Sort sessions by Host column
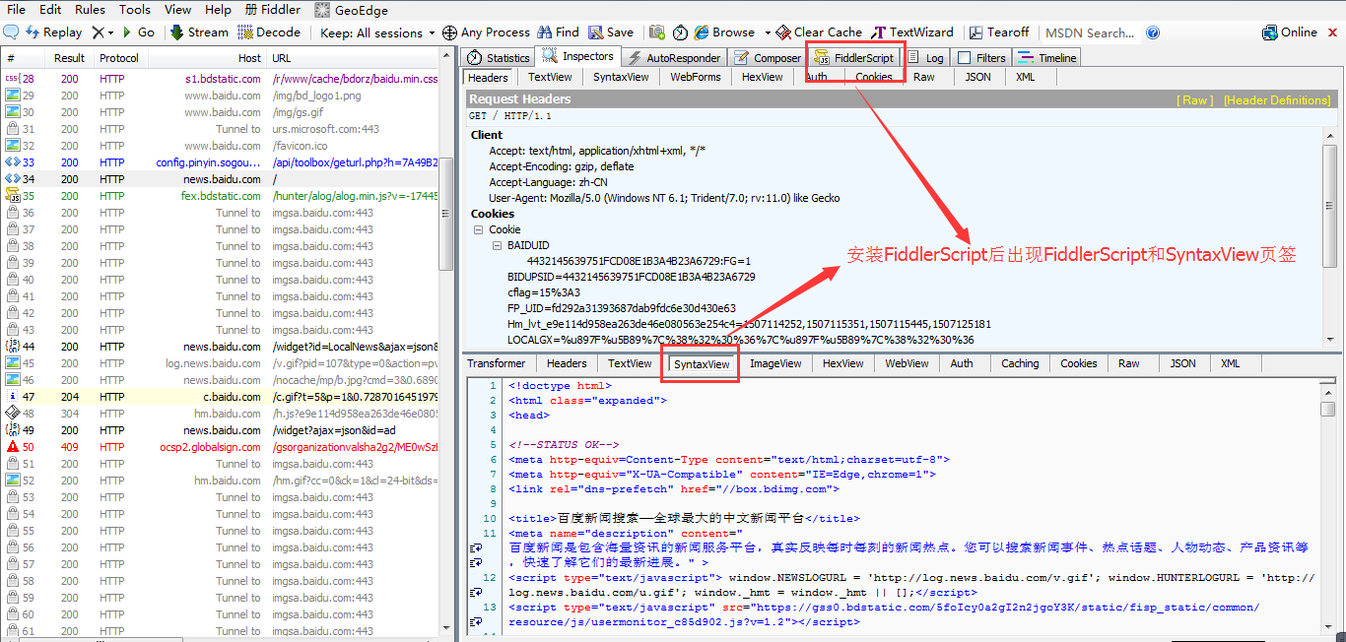 click(208, 58)
